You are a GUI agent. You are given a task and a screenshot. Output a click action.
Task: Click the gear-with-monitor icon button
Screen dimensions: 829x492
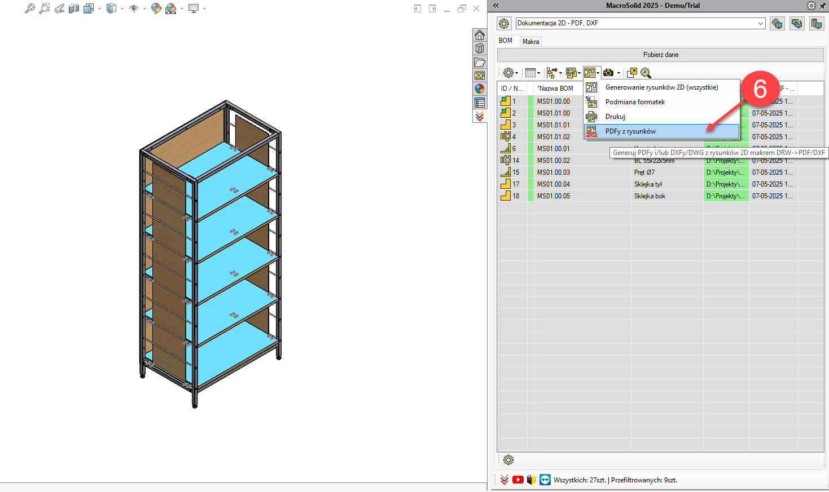(777, 24)
